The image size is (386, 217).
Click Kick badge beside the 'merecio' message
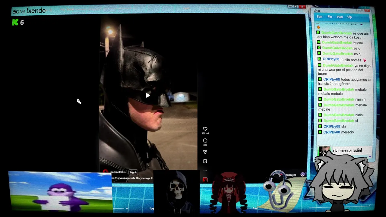coord(320,132)
